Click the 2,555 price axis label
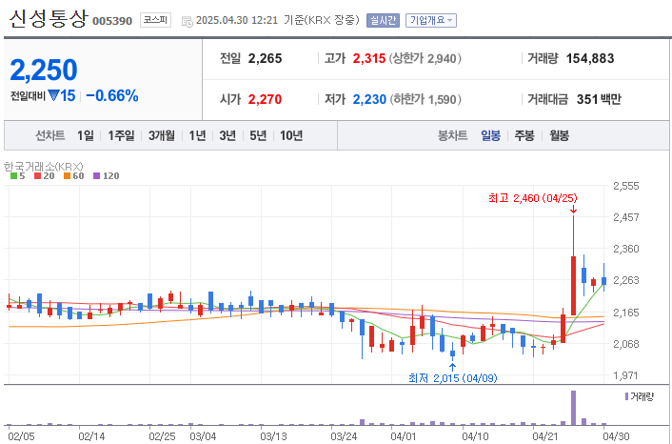Viewport: 672px width, 444px height. (625, 186)
